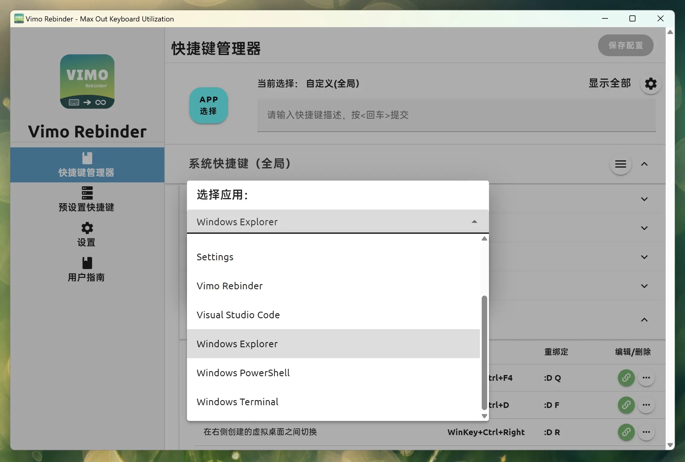
Task: Click the 显示全部 label
Action: 609,83
